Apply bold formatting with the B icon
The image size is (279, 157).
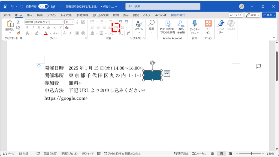[x=27, y=27]
